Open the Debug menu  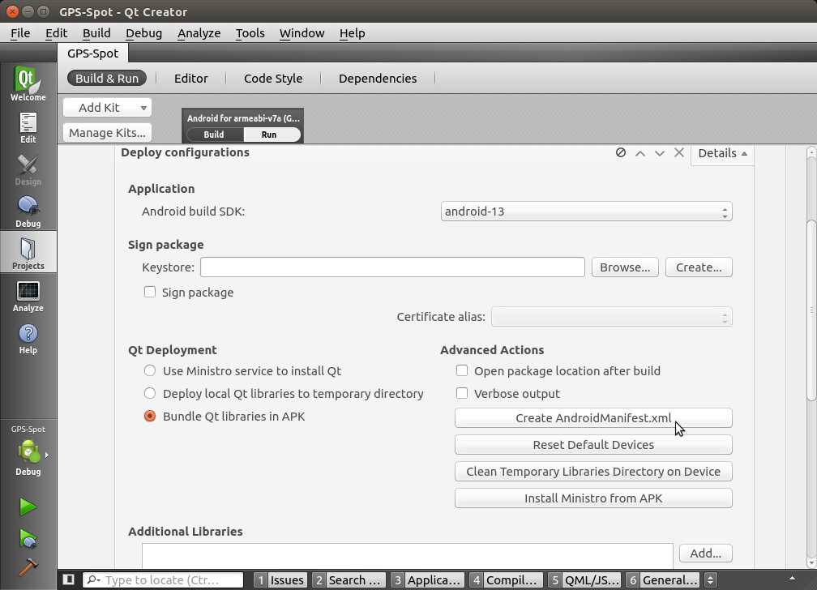tap(143, 33)
